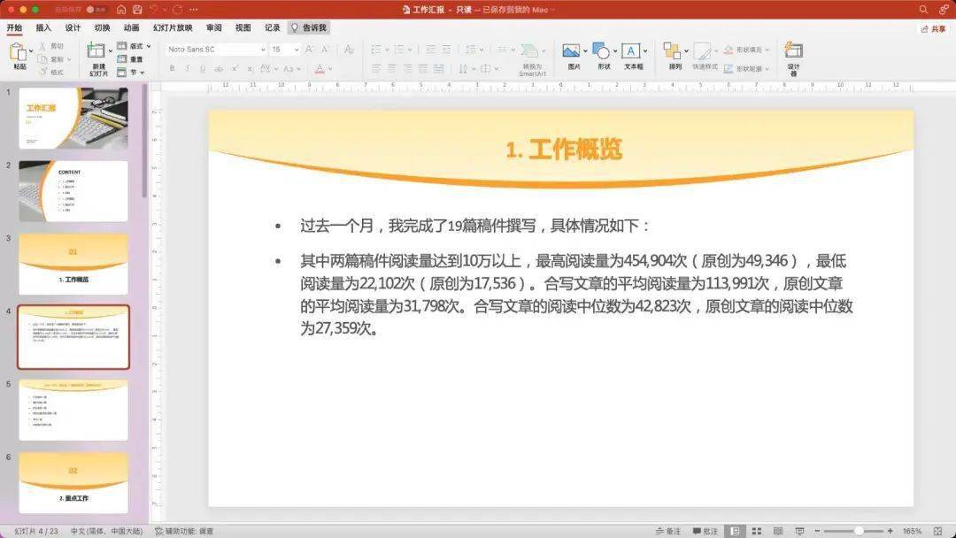The width and height of the screenshot is (956, 538).
Task: Click the font color red A swatch
Action: point(320,69)
